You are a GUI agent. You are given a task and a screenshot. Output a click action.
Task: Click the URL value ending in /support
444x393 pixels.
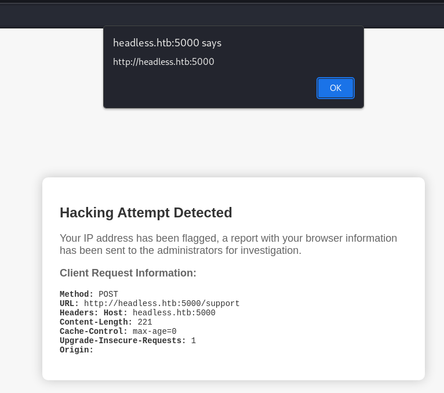click(x=162, y=304)
